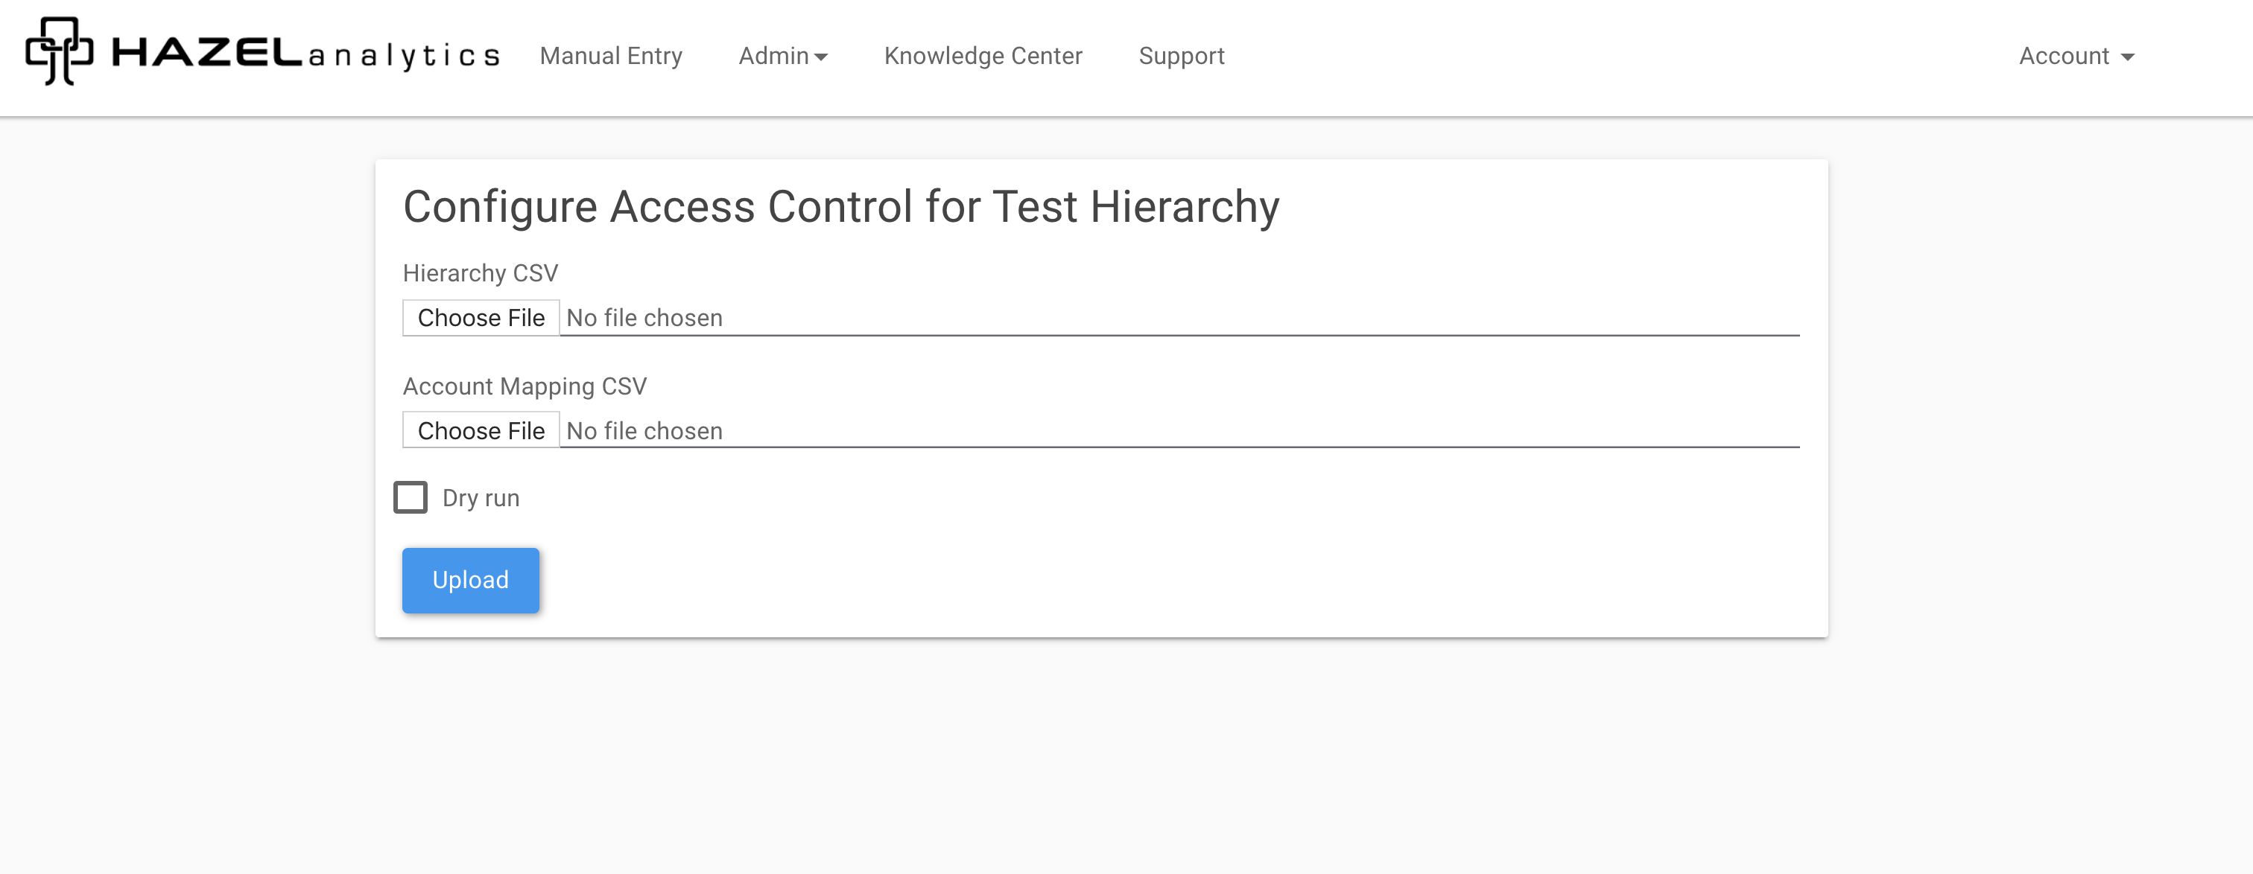The height and width of the screenshot is (874, 2253).
Task: Open the Manual Entry page
Action: coord(610,56)
